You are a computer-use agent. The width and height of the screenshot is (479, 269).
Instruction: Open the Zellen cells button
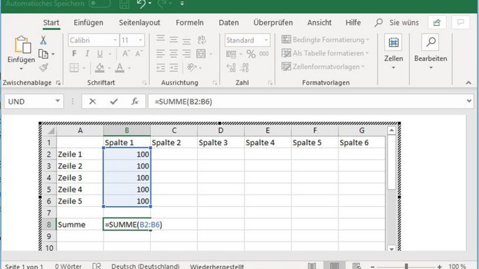click(x=394, y=50)
